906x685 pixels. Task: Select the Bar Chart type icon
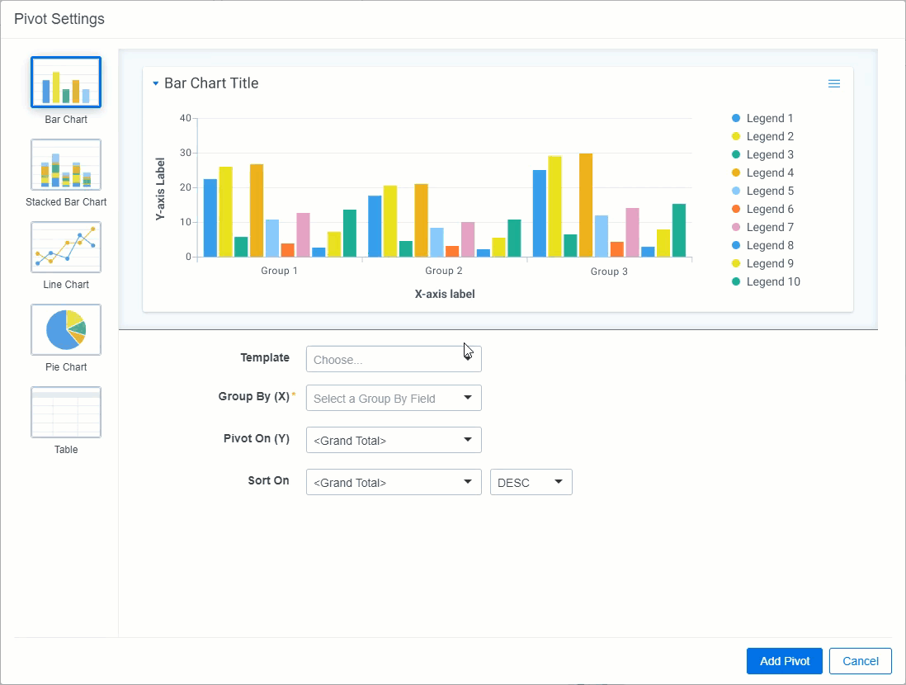pos(66,83)
